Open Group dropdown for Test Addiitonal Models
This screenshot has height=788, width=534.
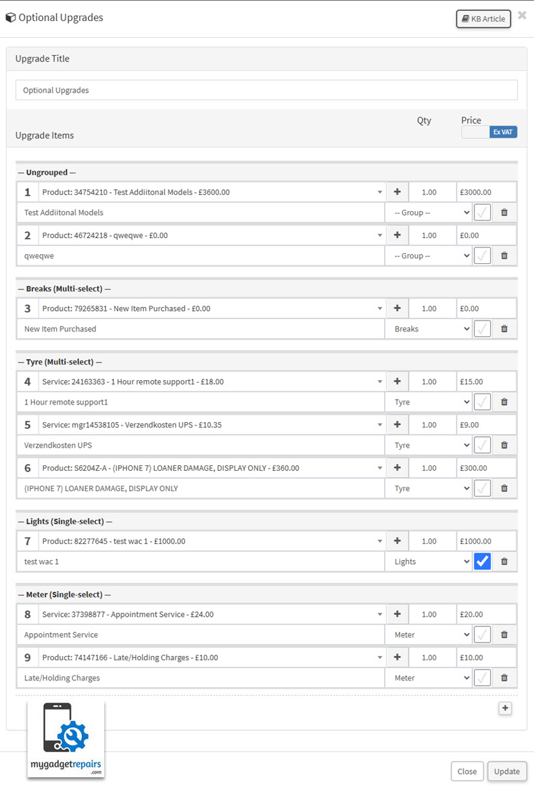(x=429, y=212)
